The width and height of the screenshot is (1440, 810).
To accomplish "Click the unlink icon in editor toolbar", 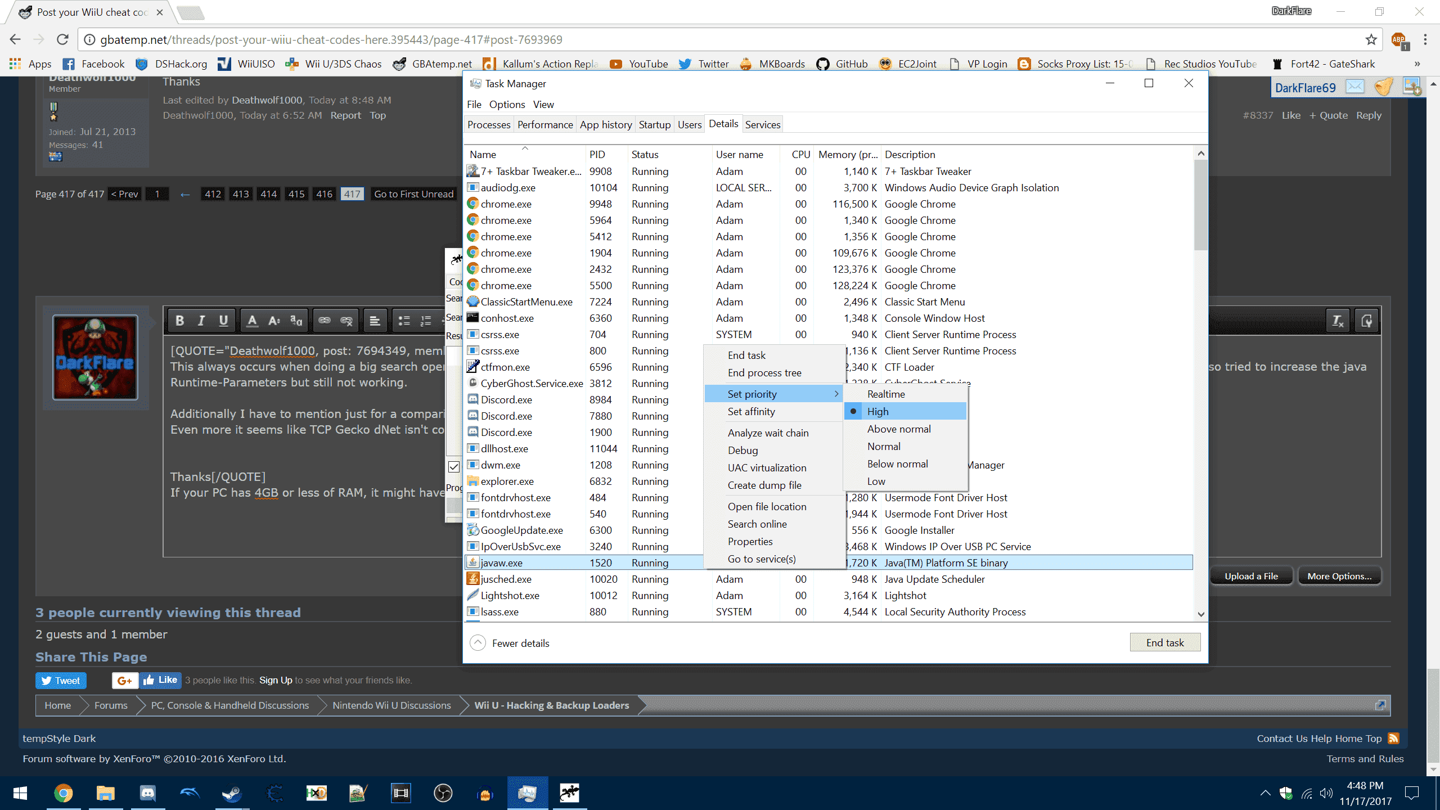I will [x=346, y=321].
